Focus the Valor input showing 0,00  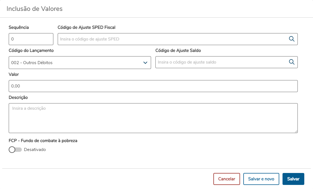click(x=153, y=86)
